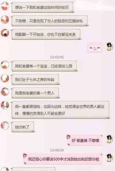115x171 pixels.
Task: Click right avatar beside '好 够直接 不啰嗦'
Action: point(110,139)
